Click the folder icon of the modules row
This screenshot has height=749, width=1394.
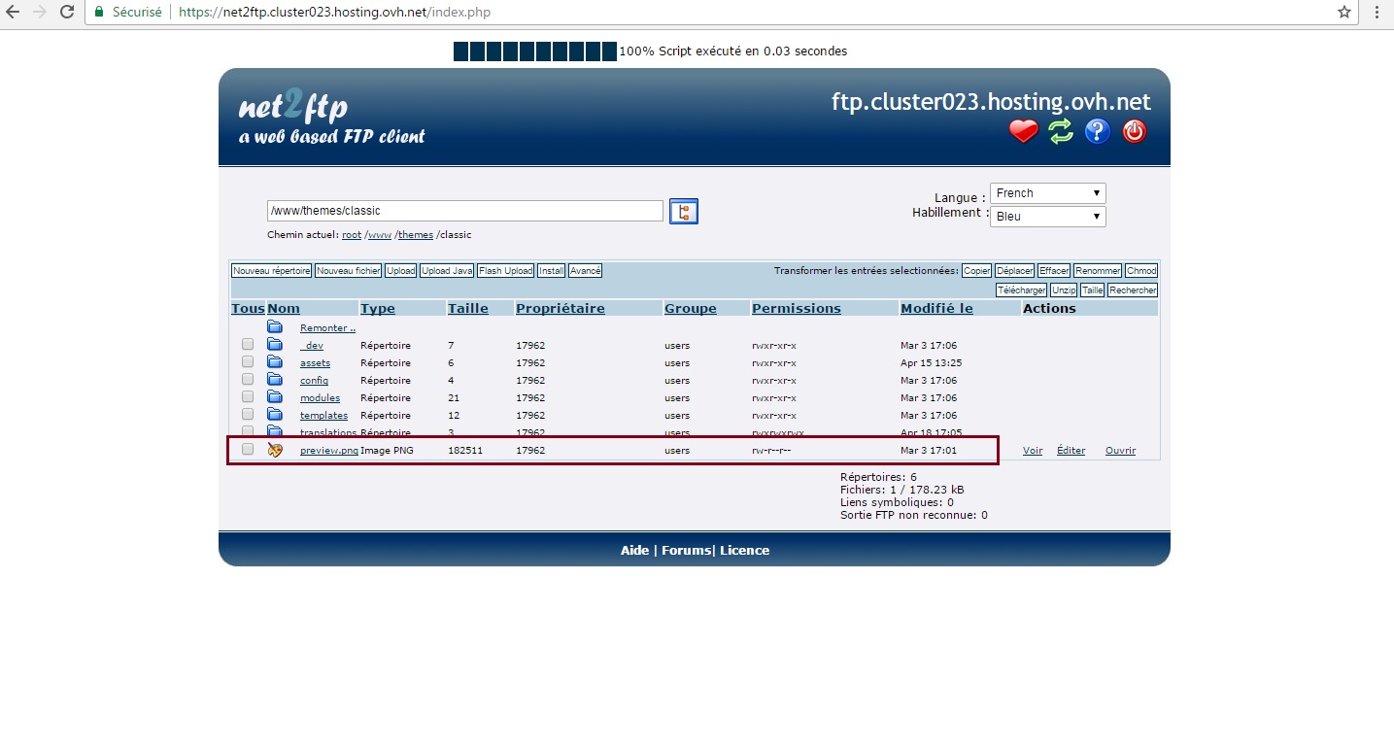coord(275,397)
